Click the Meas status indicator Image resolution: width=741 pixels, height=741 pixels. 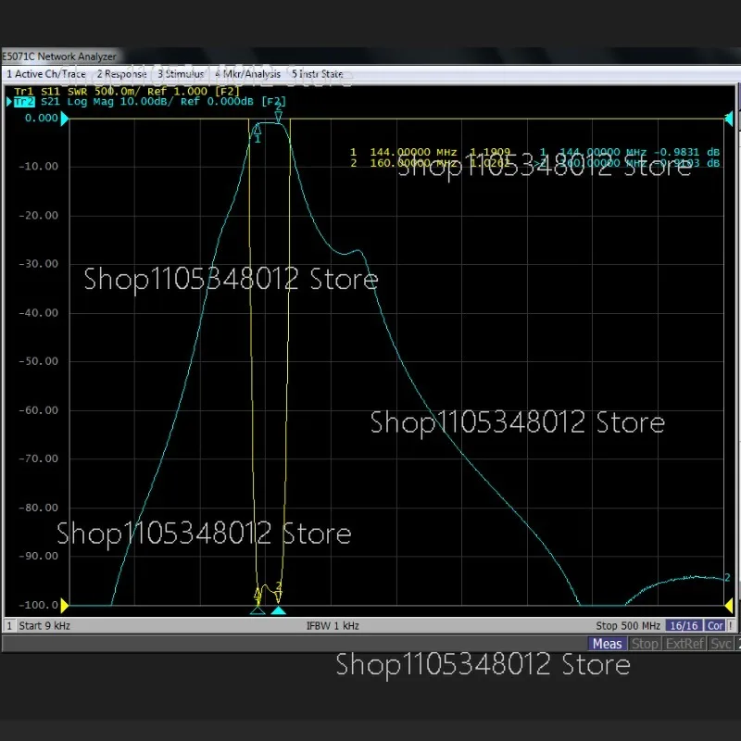(x=608, y=644)
